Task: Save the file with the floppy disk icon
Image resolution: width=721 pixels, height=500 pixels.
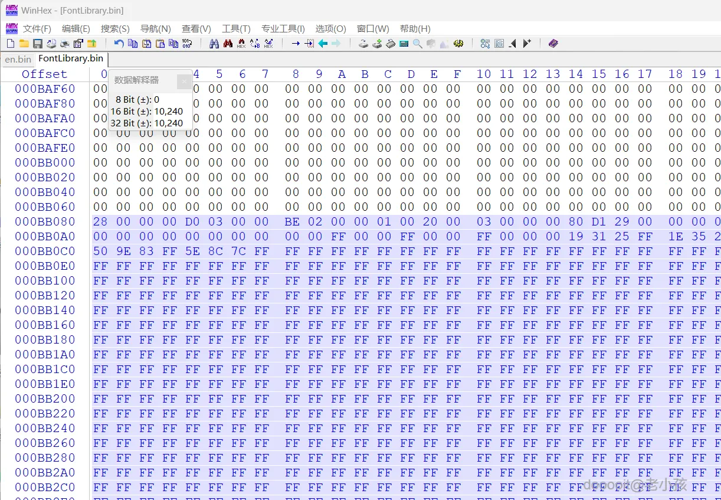Action: pos(37,44)
